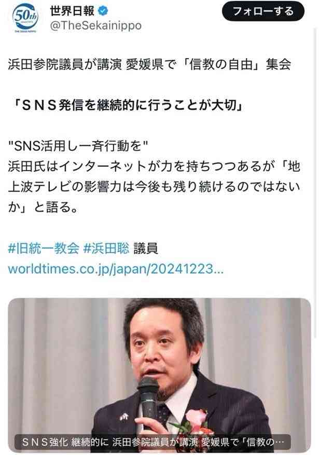Click the か」と語る。closing line

tap(43, 207)
